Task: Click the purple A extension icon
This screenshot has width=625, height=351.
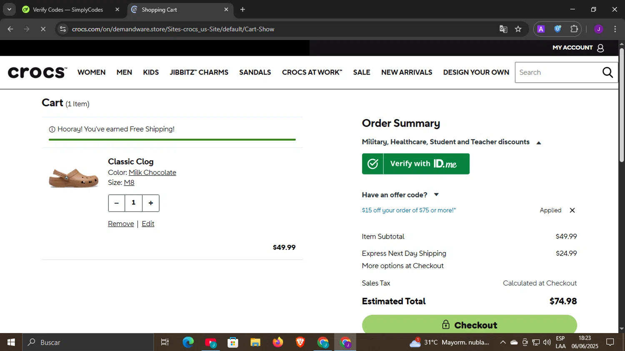Action: click(541, 29)
